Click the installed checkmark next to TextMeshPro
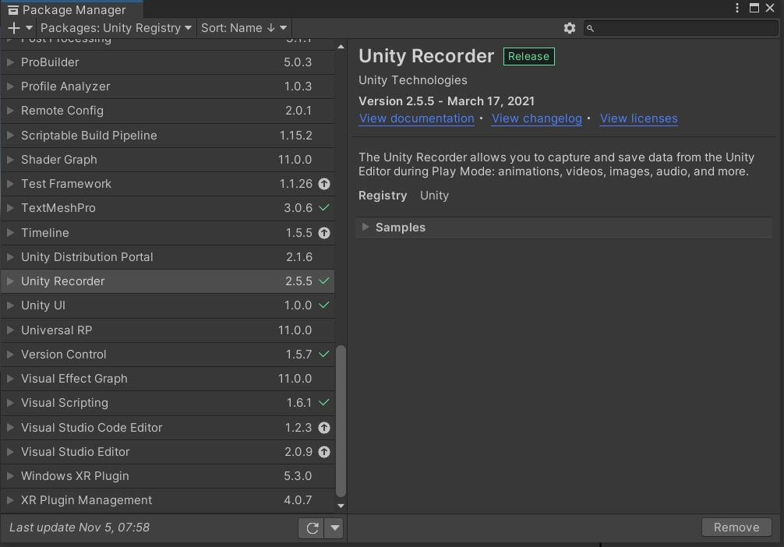Viewport: 784px width, 547px height. pos(324,207)
